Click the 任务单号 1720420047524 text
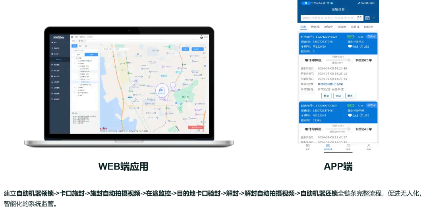 pos(319,37)
